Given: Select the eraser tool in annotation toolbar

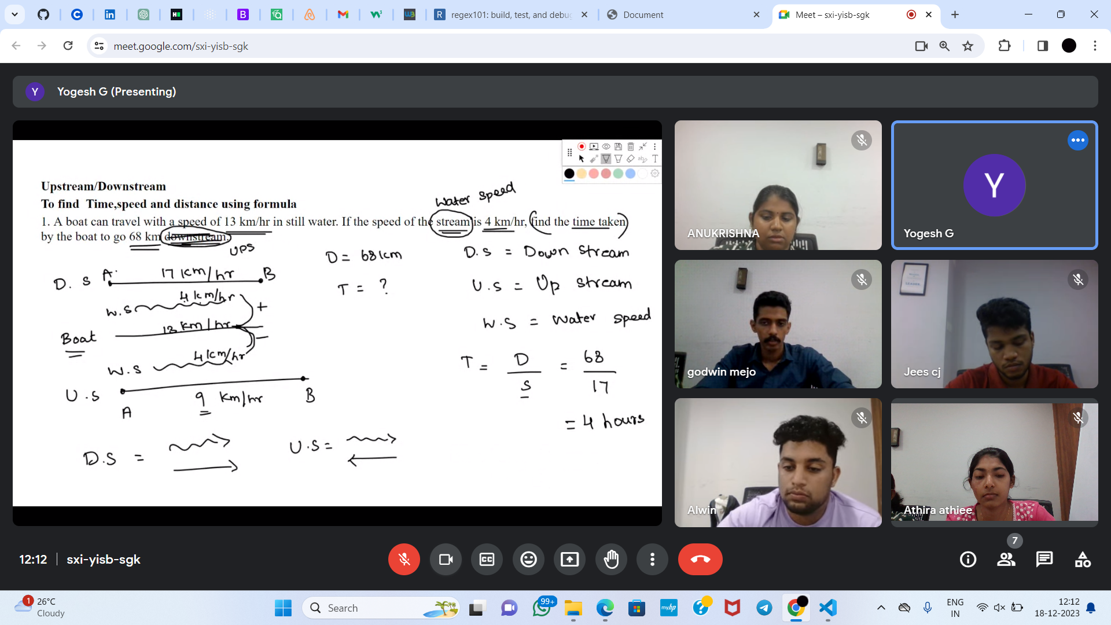Looking at the screenshot, I should click(631, 159).
